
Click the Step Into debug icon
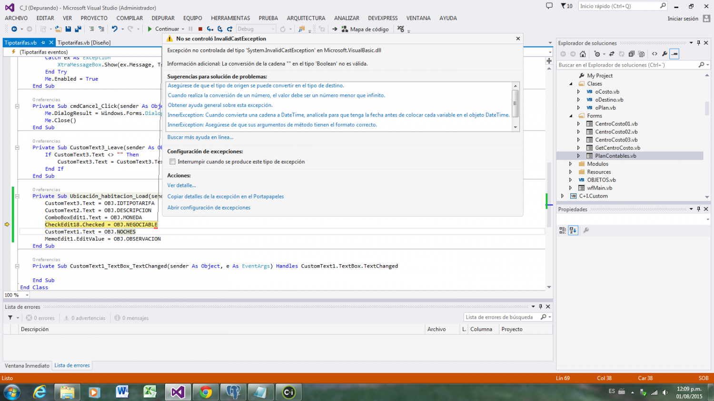point(210,29)
